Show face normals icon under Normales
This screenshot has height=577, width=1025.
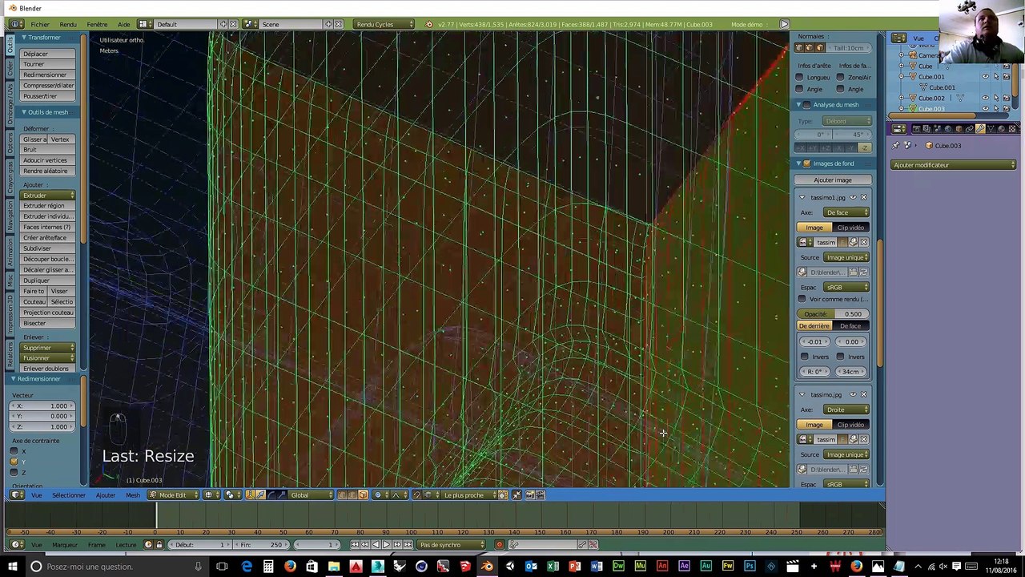click(820, 48)
